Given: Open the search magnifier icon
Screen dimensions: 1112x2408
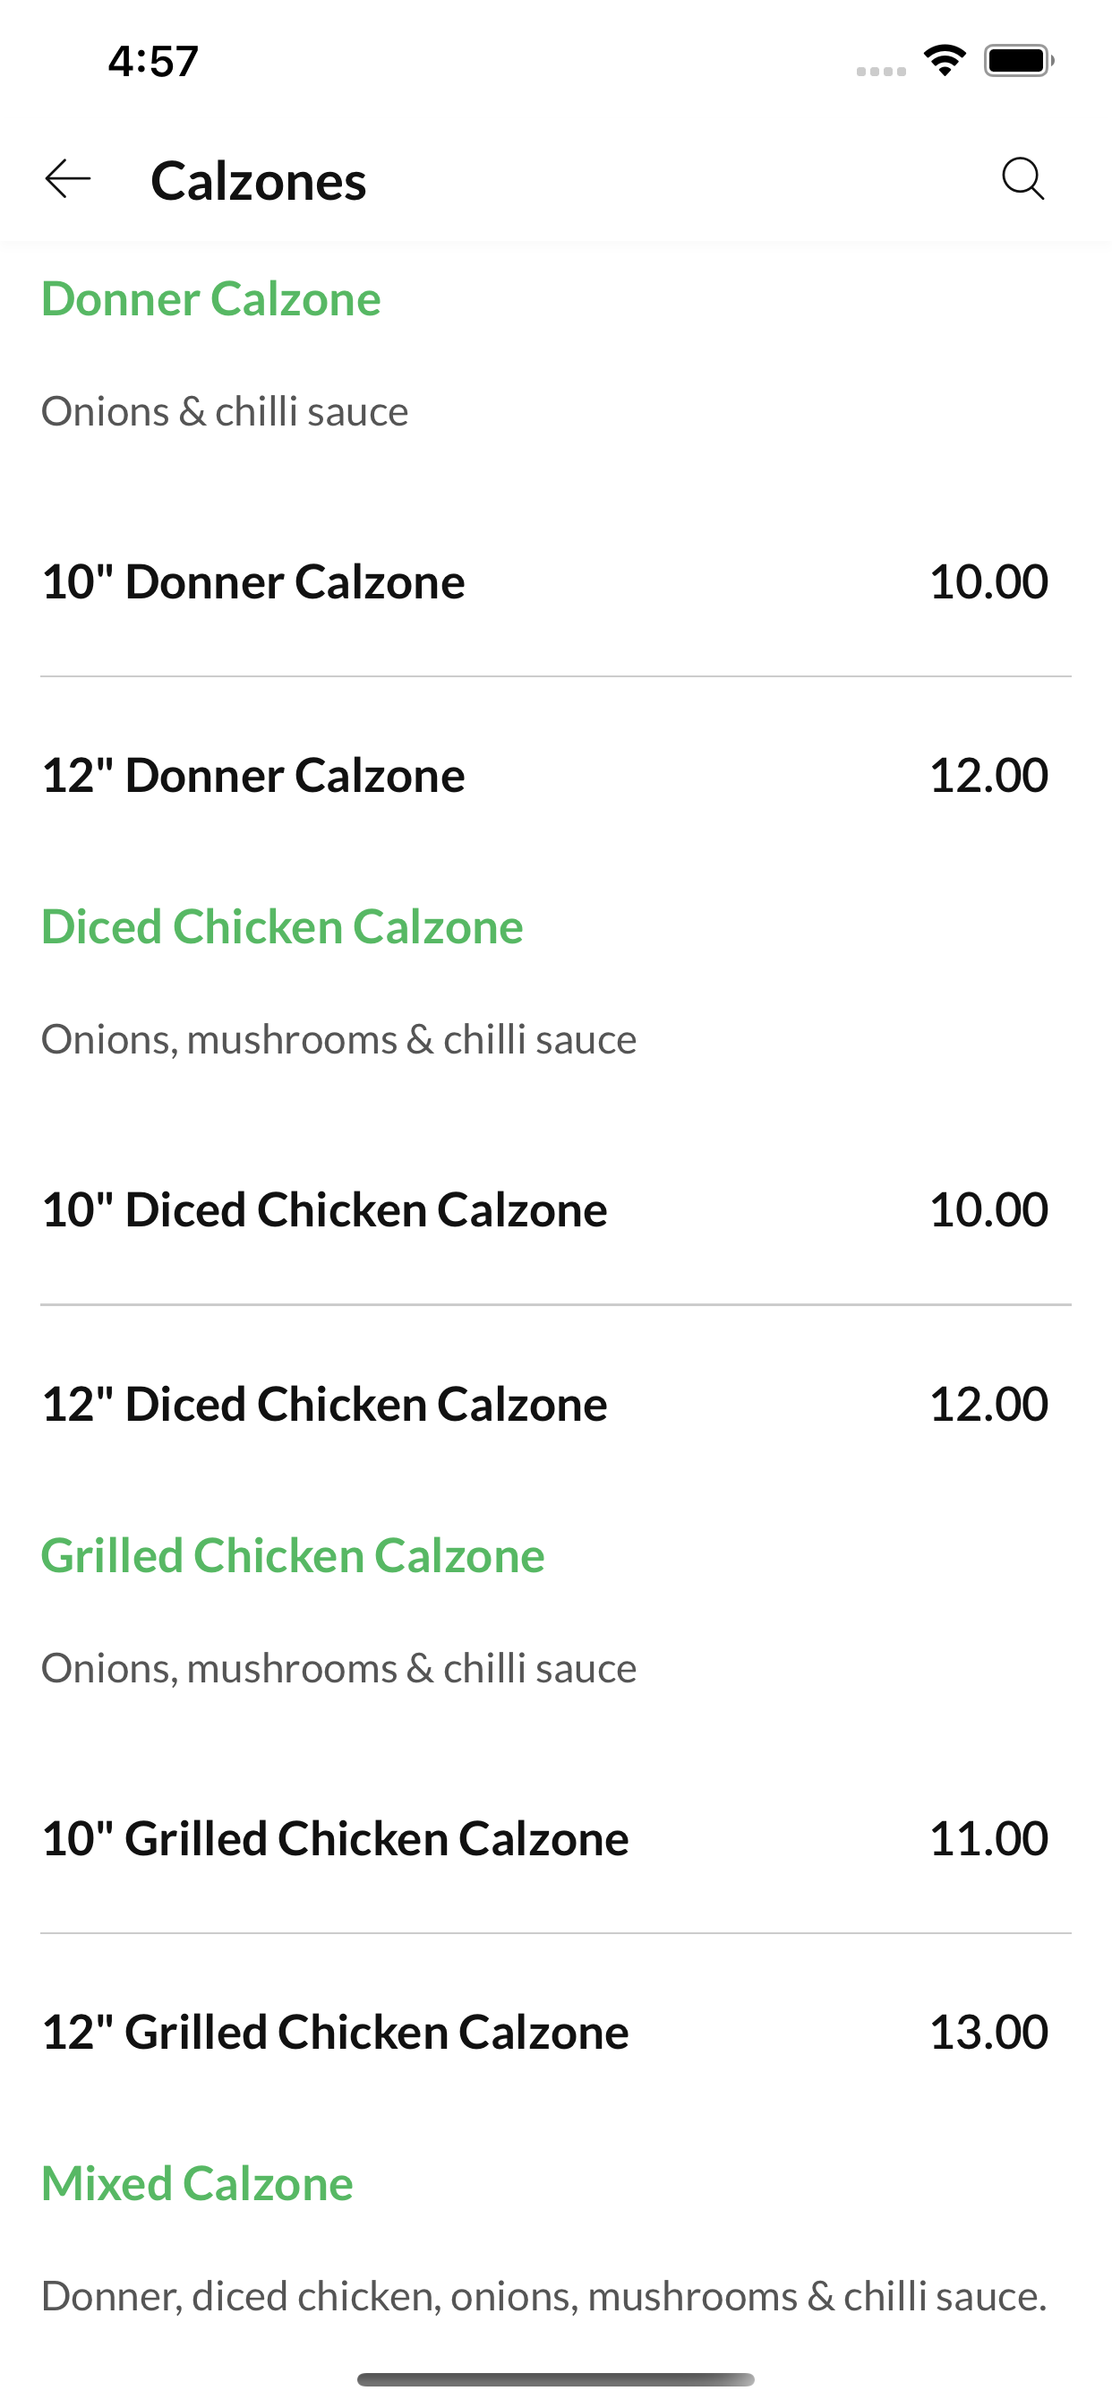Looking at the screenshot, I should click(1023, 178).
